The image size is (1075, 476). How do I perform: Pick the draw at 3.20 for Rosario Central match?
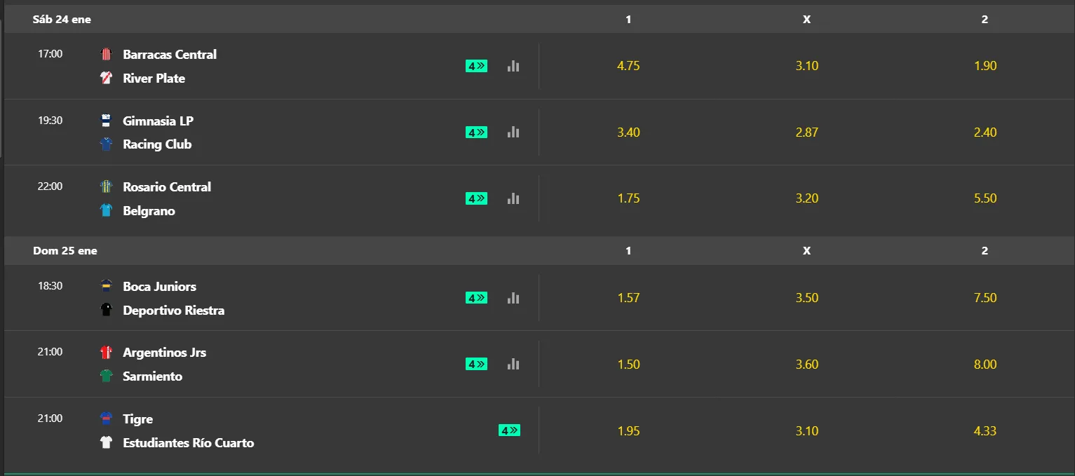click(806, 198)
